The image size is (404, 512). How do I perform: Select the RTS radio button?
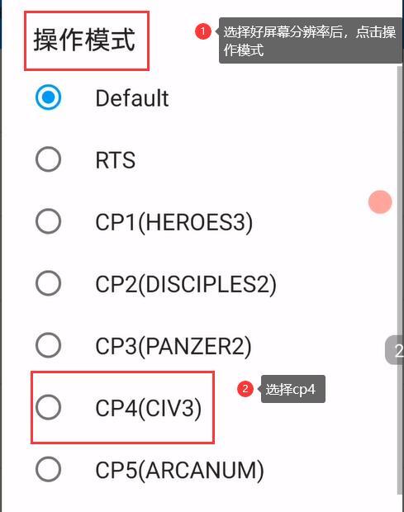49,159
